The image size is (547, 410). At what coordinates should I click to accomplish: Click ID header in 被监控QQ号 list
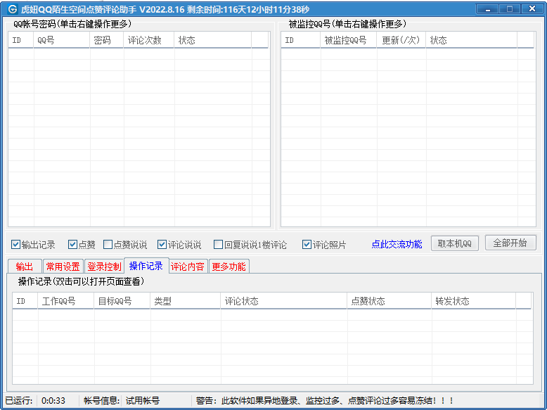[x=301, y=40]
